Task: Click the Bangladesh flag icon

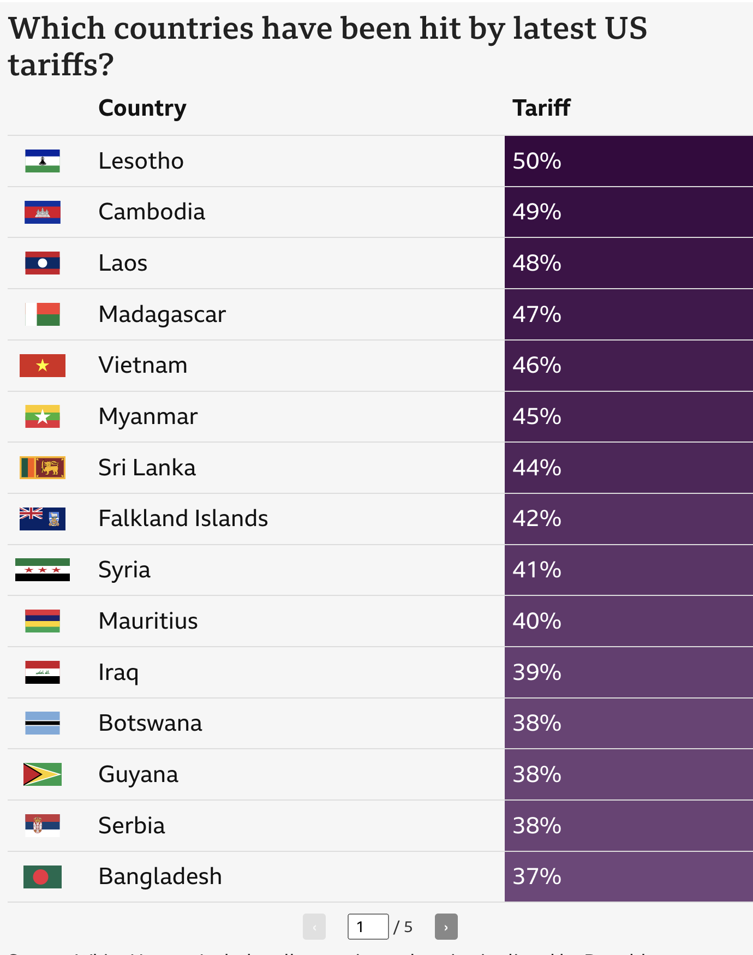Action: pyautogui.click(x=43, y=877)
